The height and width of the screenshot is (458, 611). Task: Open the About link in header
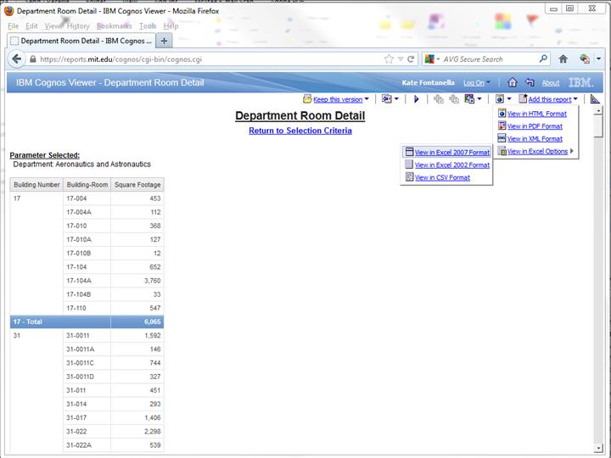[551, 83]
